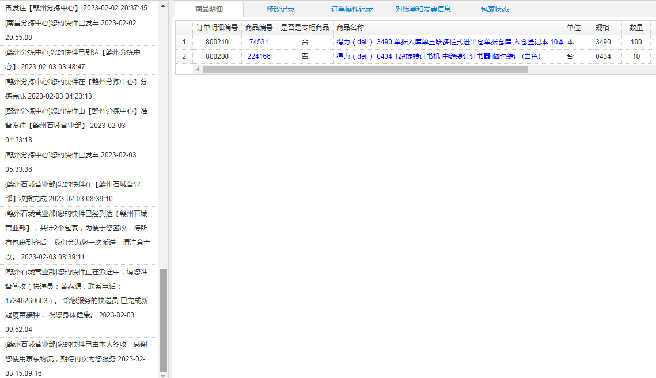Click the 商品编号 column header
The height and width of the screenshot is (378, 656).
pyautogui.click(x=259, y=28)
